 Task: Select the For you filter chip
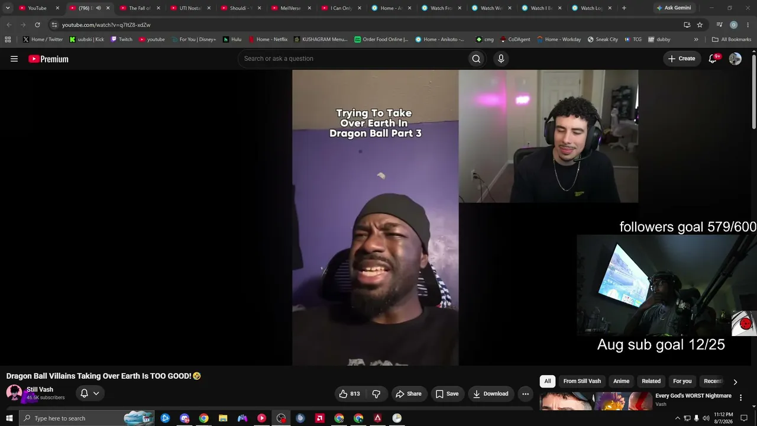(682, 382)
